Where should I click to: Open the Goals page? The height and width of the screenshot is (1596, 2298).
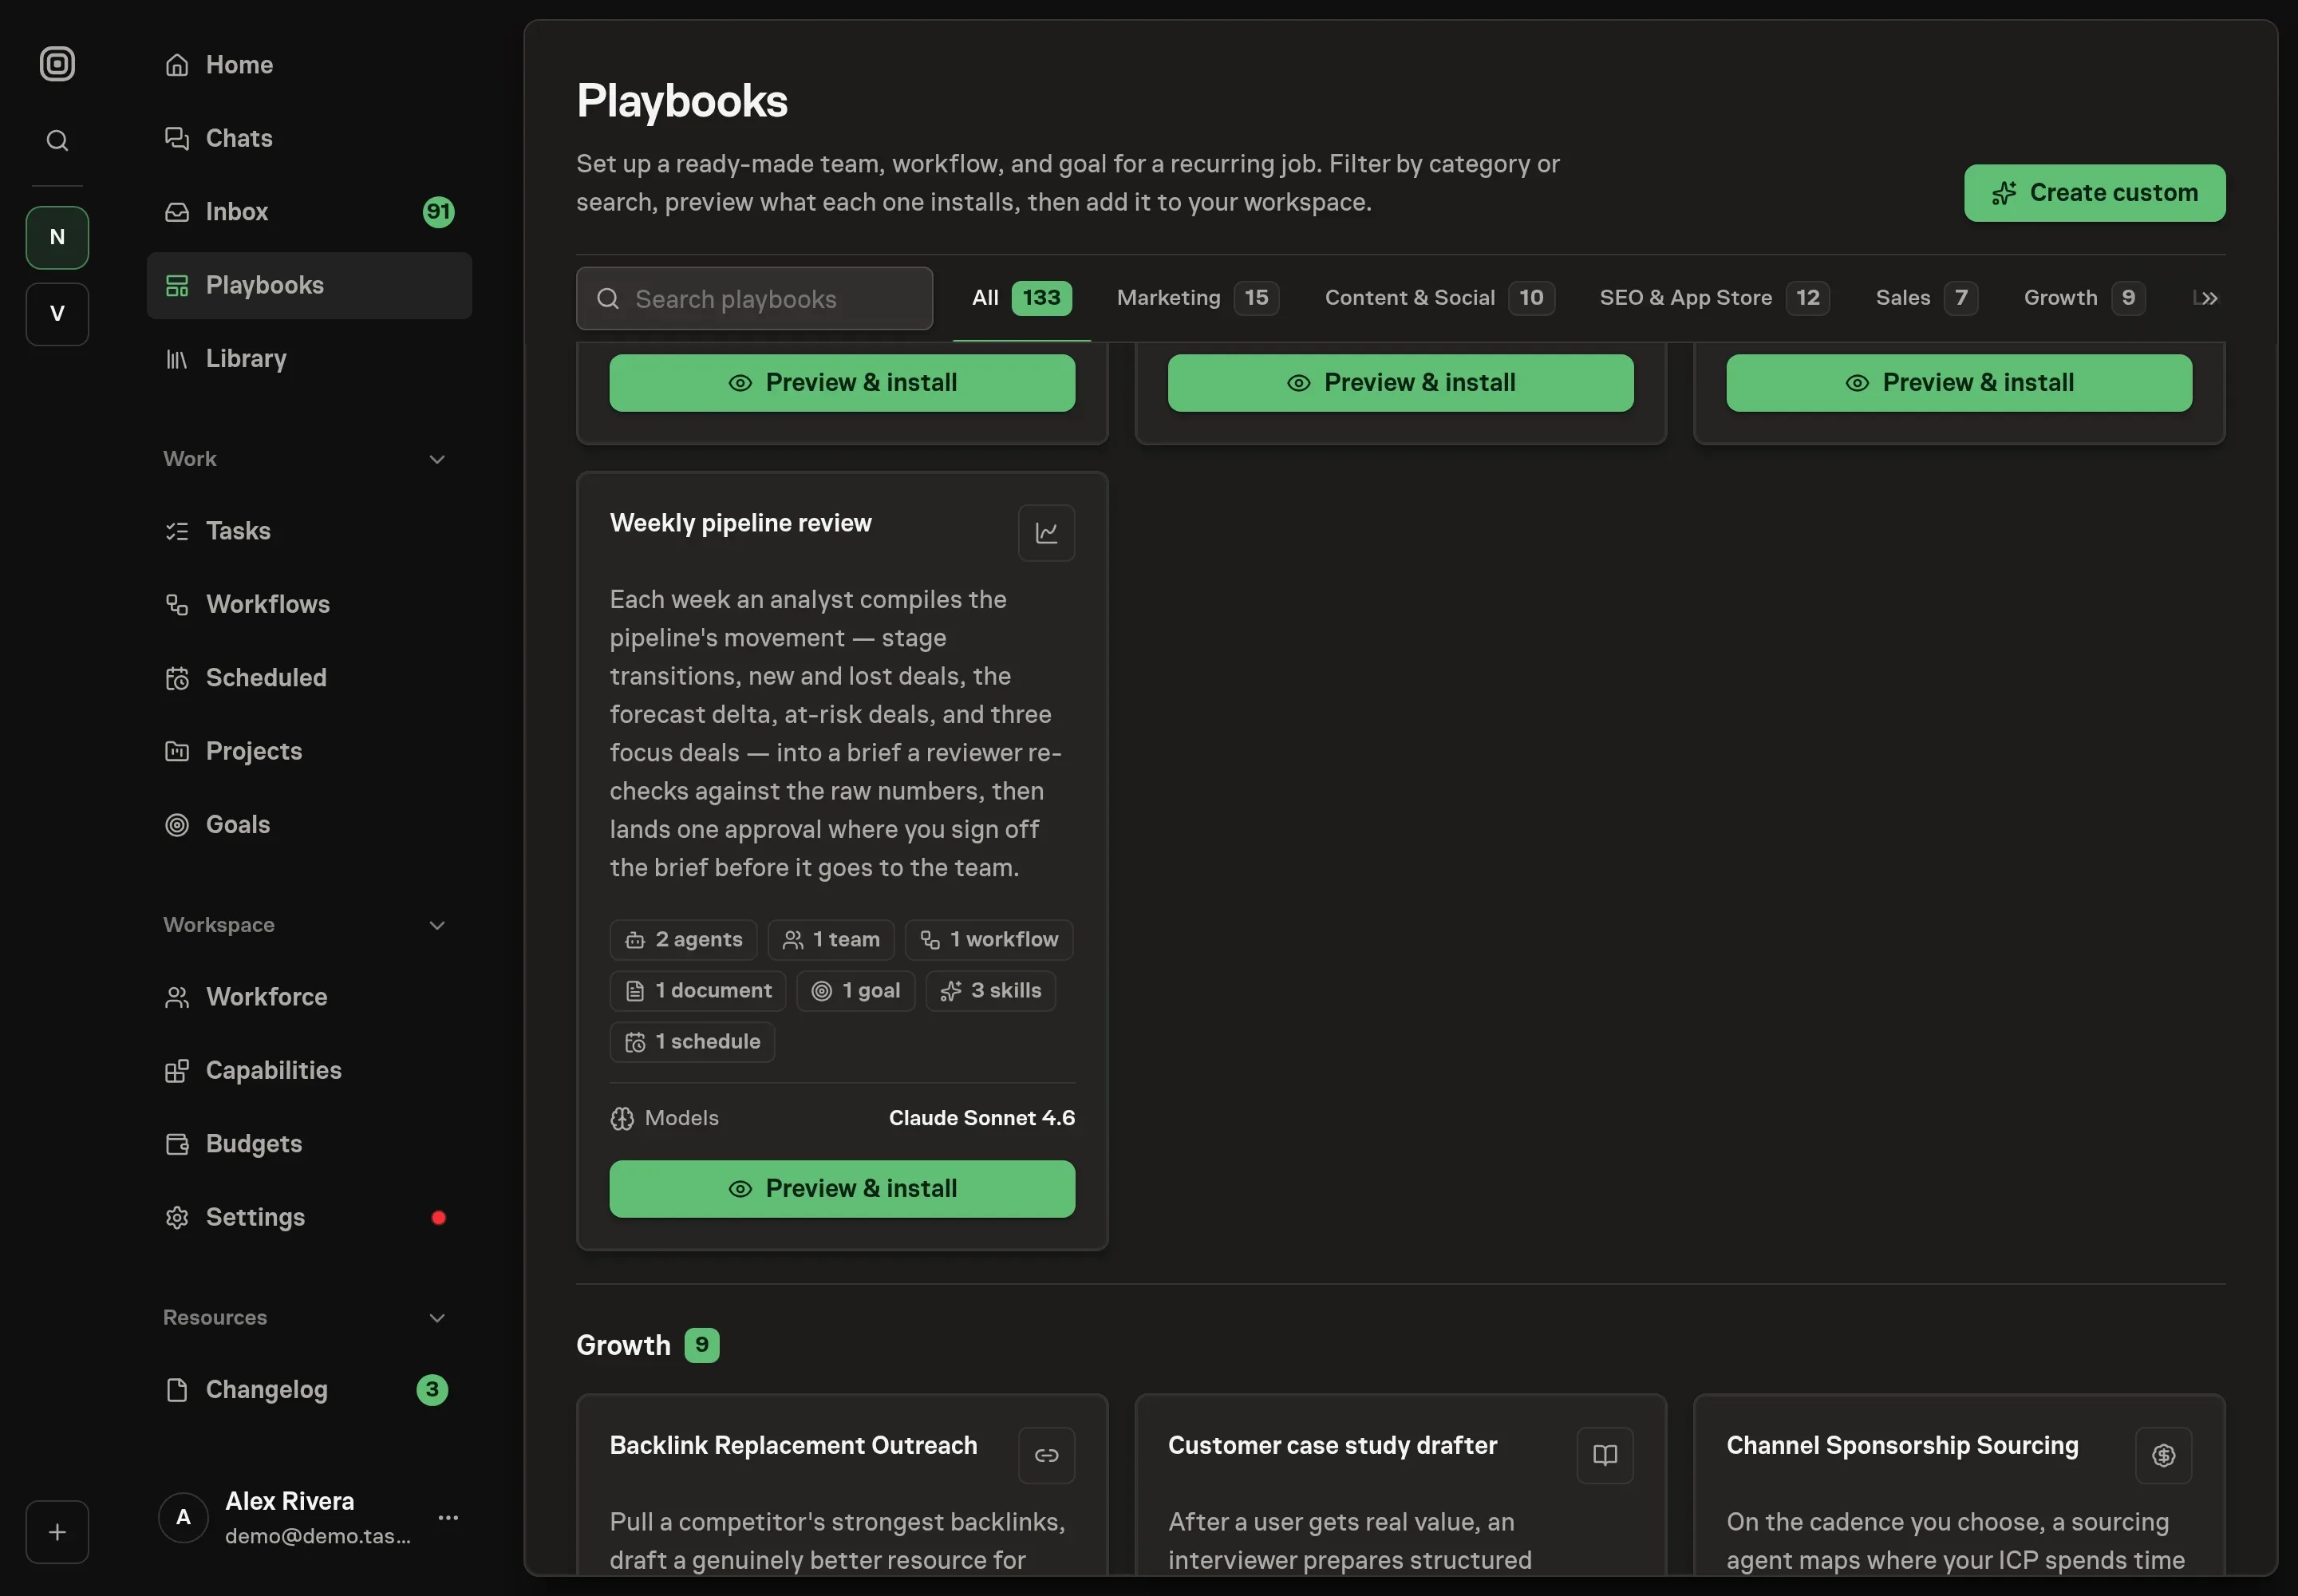309,825
